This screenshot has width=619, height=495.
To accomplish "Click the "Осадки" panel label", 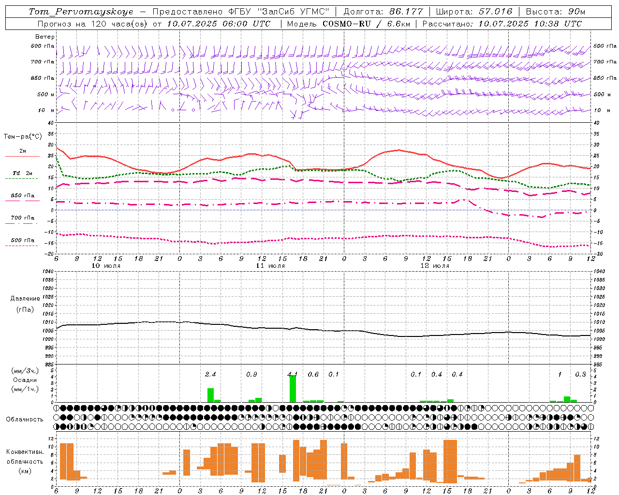I will 25,380.
